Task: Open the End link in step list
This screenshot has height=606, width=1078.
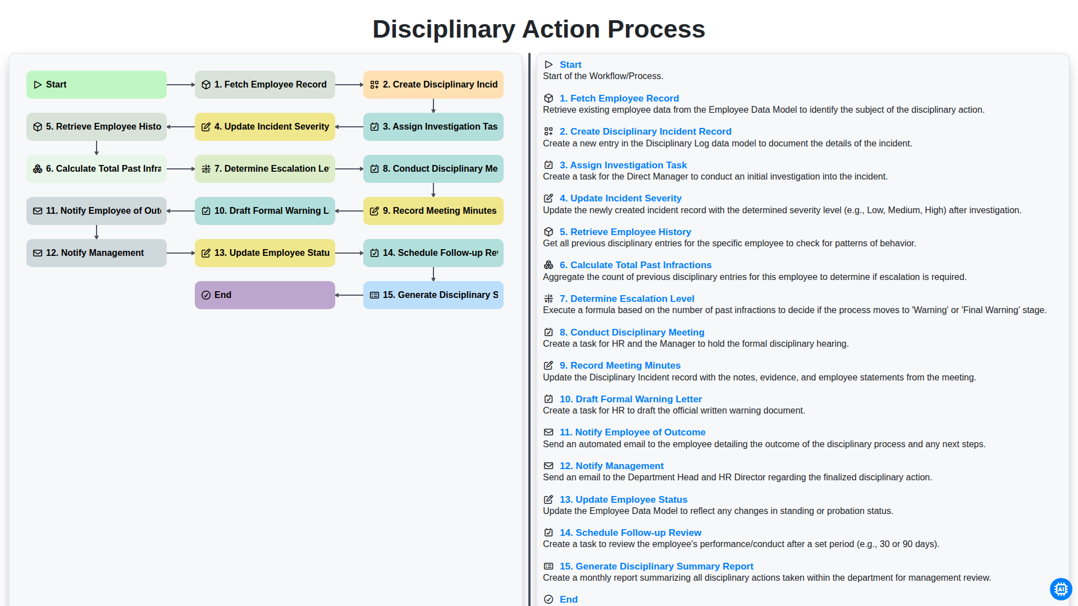Action: (x=569, y=599)
